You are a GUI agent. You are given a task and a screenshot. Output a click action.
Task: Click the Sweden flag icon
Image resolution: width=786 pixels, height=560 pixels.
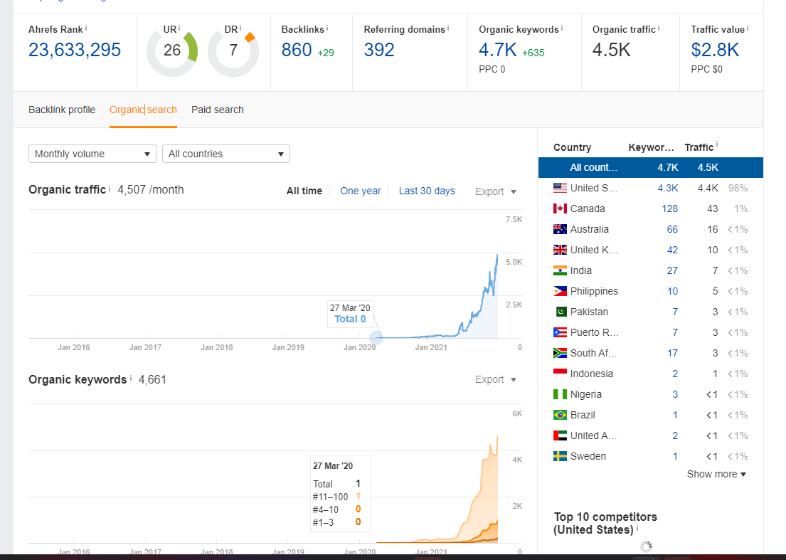coord(560,456)
